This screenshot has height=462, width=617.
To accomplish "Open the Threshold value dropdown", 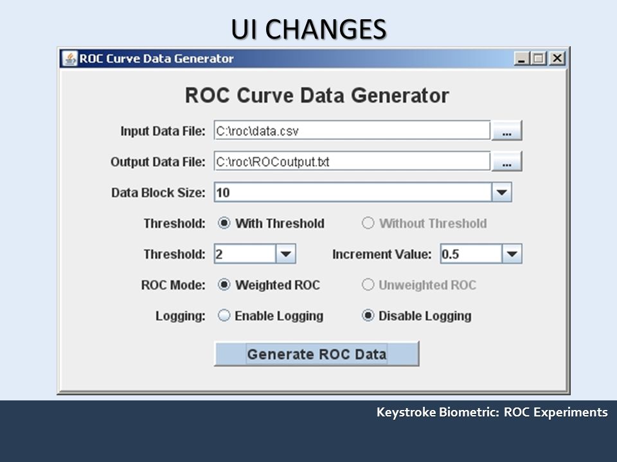I will 285,254.
